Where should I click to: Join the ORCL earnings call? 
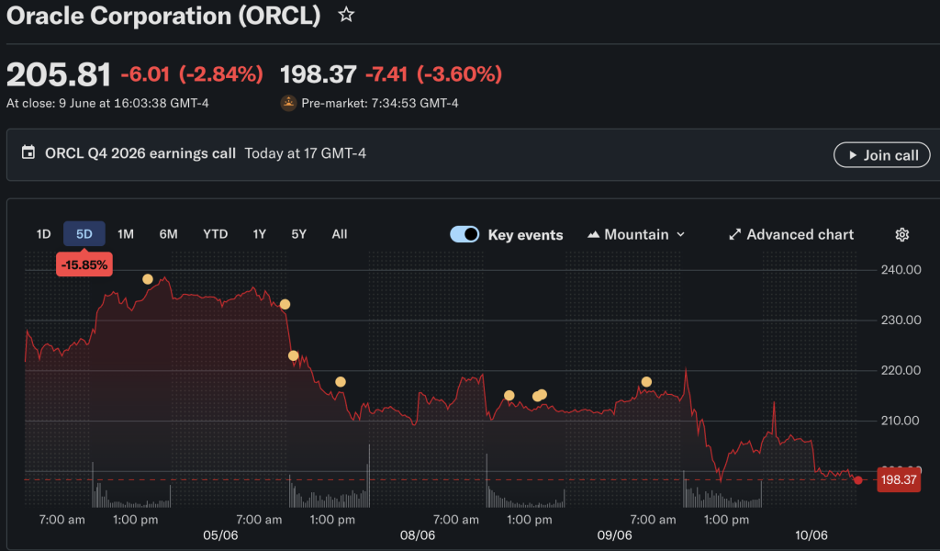(882, 155)
